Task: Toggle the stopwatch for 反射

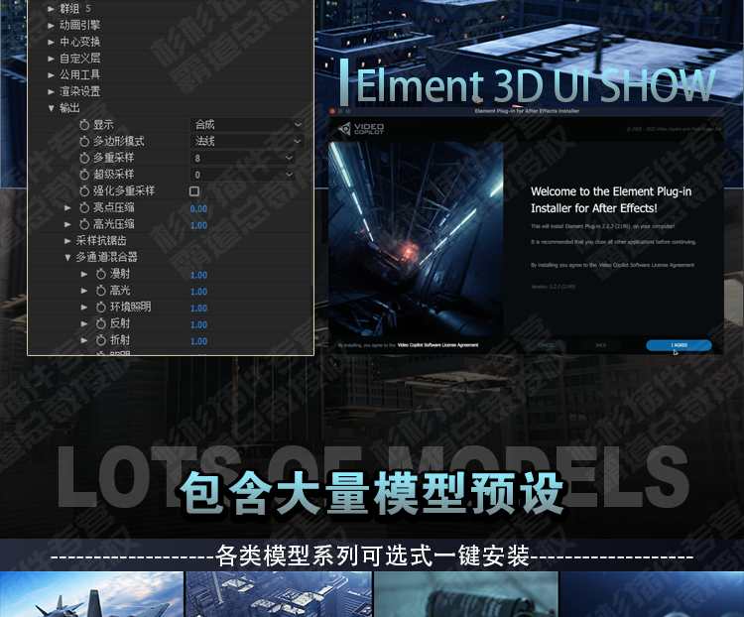Action: click(x=101, y=324)
